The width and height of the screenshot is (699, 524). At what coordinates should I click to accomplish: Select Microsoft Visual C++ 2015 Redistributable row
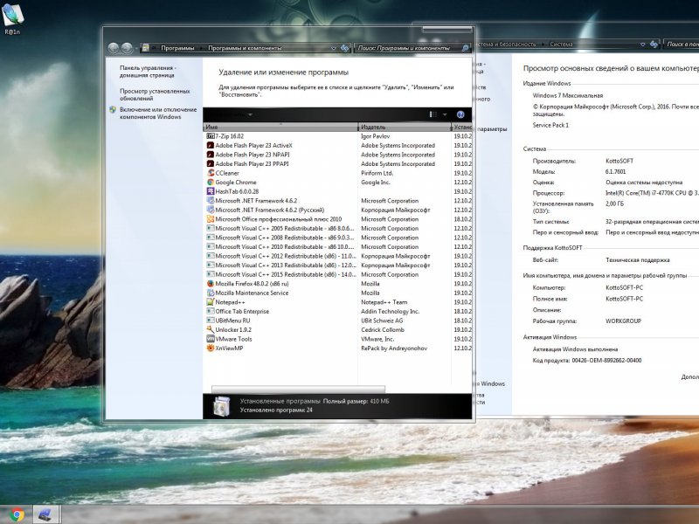(x=337, y=274)
